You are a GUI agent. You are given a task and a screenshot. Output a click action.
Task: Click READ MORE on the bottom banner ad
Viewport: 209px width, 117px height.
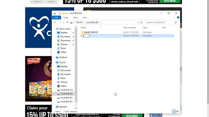point(132,115)
